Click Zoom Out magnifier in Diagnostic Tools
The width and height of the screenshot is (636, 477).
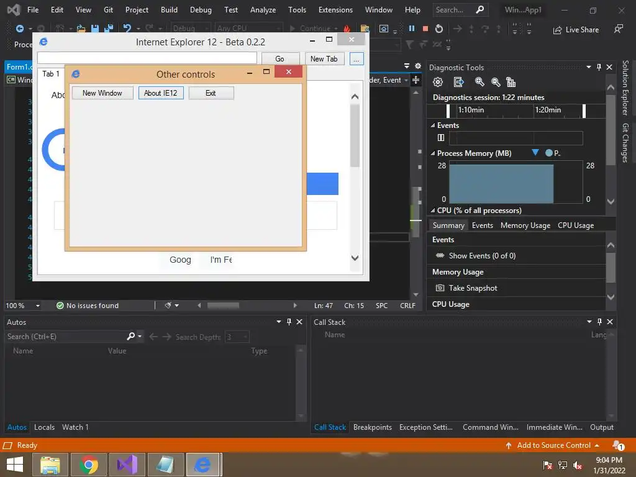point(495,83)
